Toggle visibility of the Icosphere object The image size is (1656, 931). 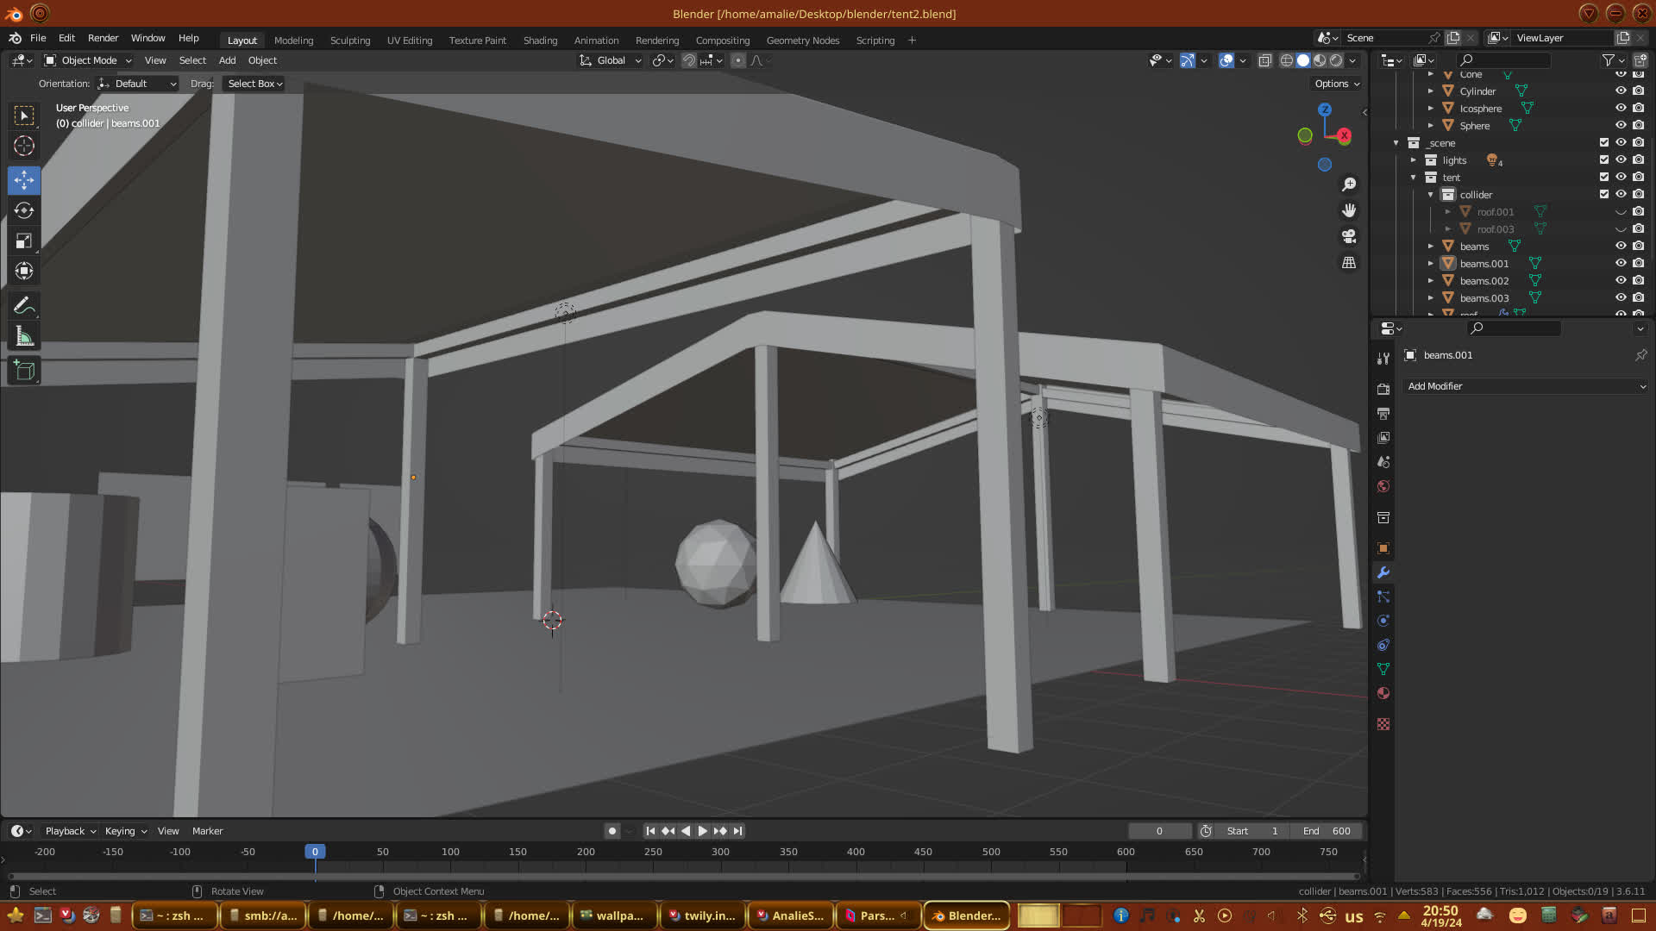click(1621, 109)
